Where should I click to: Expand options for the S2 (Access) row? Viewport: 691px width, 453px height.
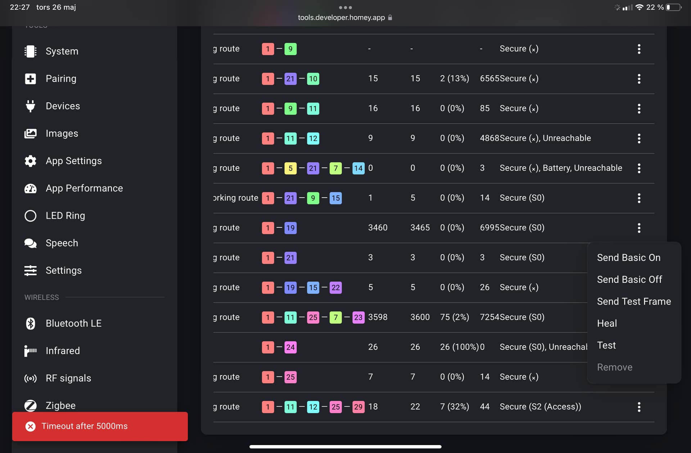(x=639, y=407)
